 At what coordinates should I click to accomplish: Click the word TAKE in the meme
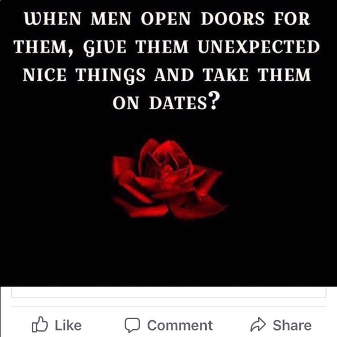(x=225, y=75)
